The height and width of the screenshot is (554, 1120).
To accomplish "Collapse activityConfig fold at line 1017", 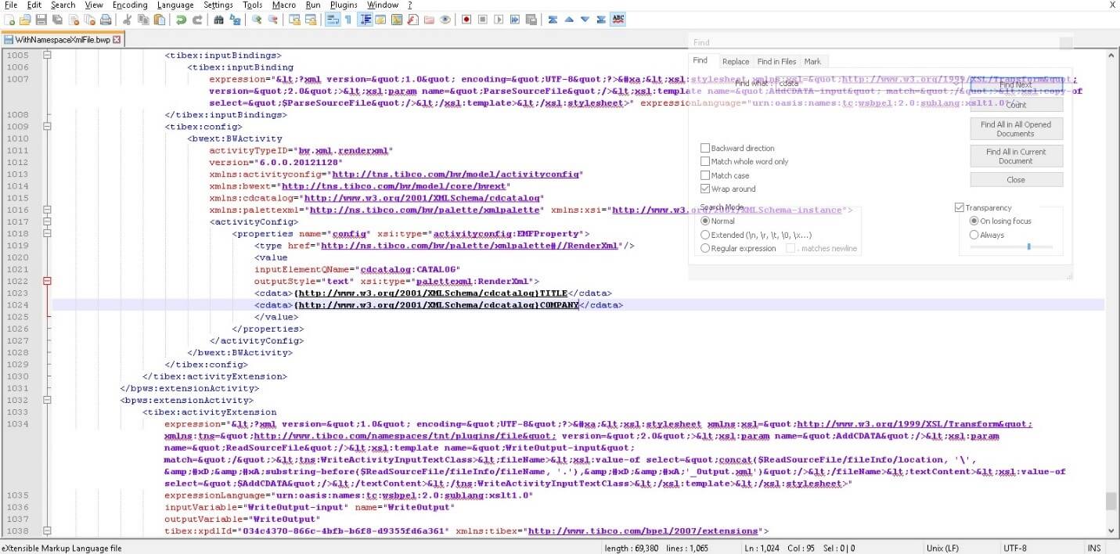I will coord(47,221).
